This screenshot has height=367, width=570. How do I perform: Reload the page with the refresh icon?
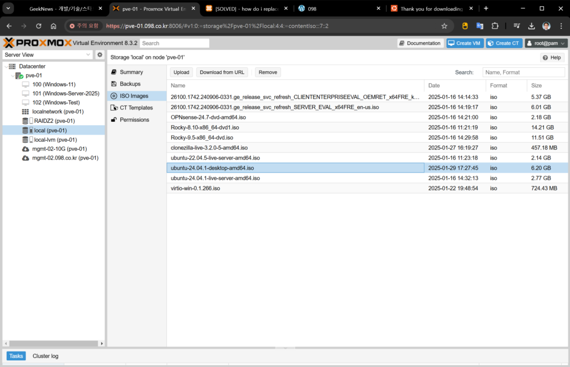(x=38, y=26)
